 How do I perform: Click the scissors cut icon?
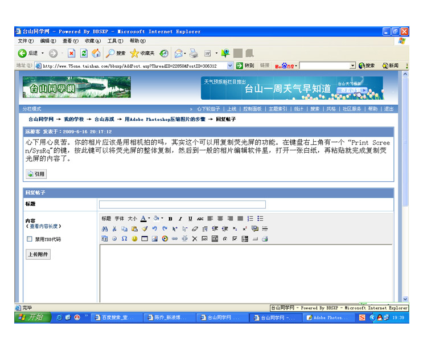114,228
